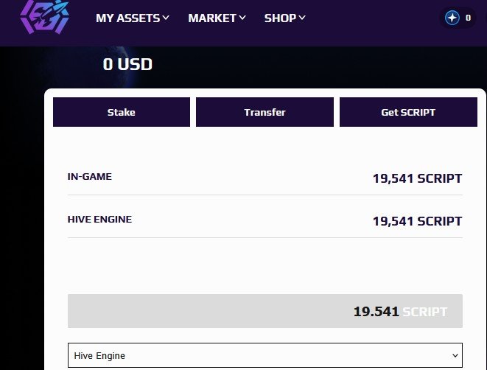Click the HIVE ENGINE 19,541 SCRIPT value
Viewport: 487px width, 370px height.
click(x=417, y=221)
